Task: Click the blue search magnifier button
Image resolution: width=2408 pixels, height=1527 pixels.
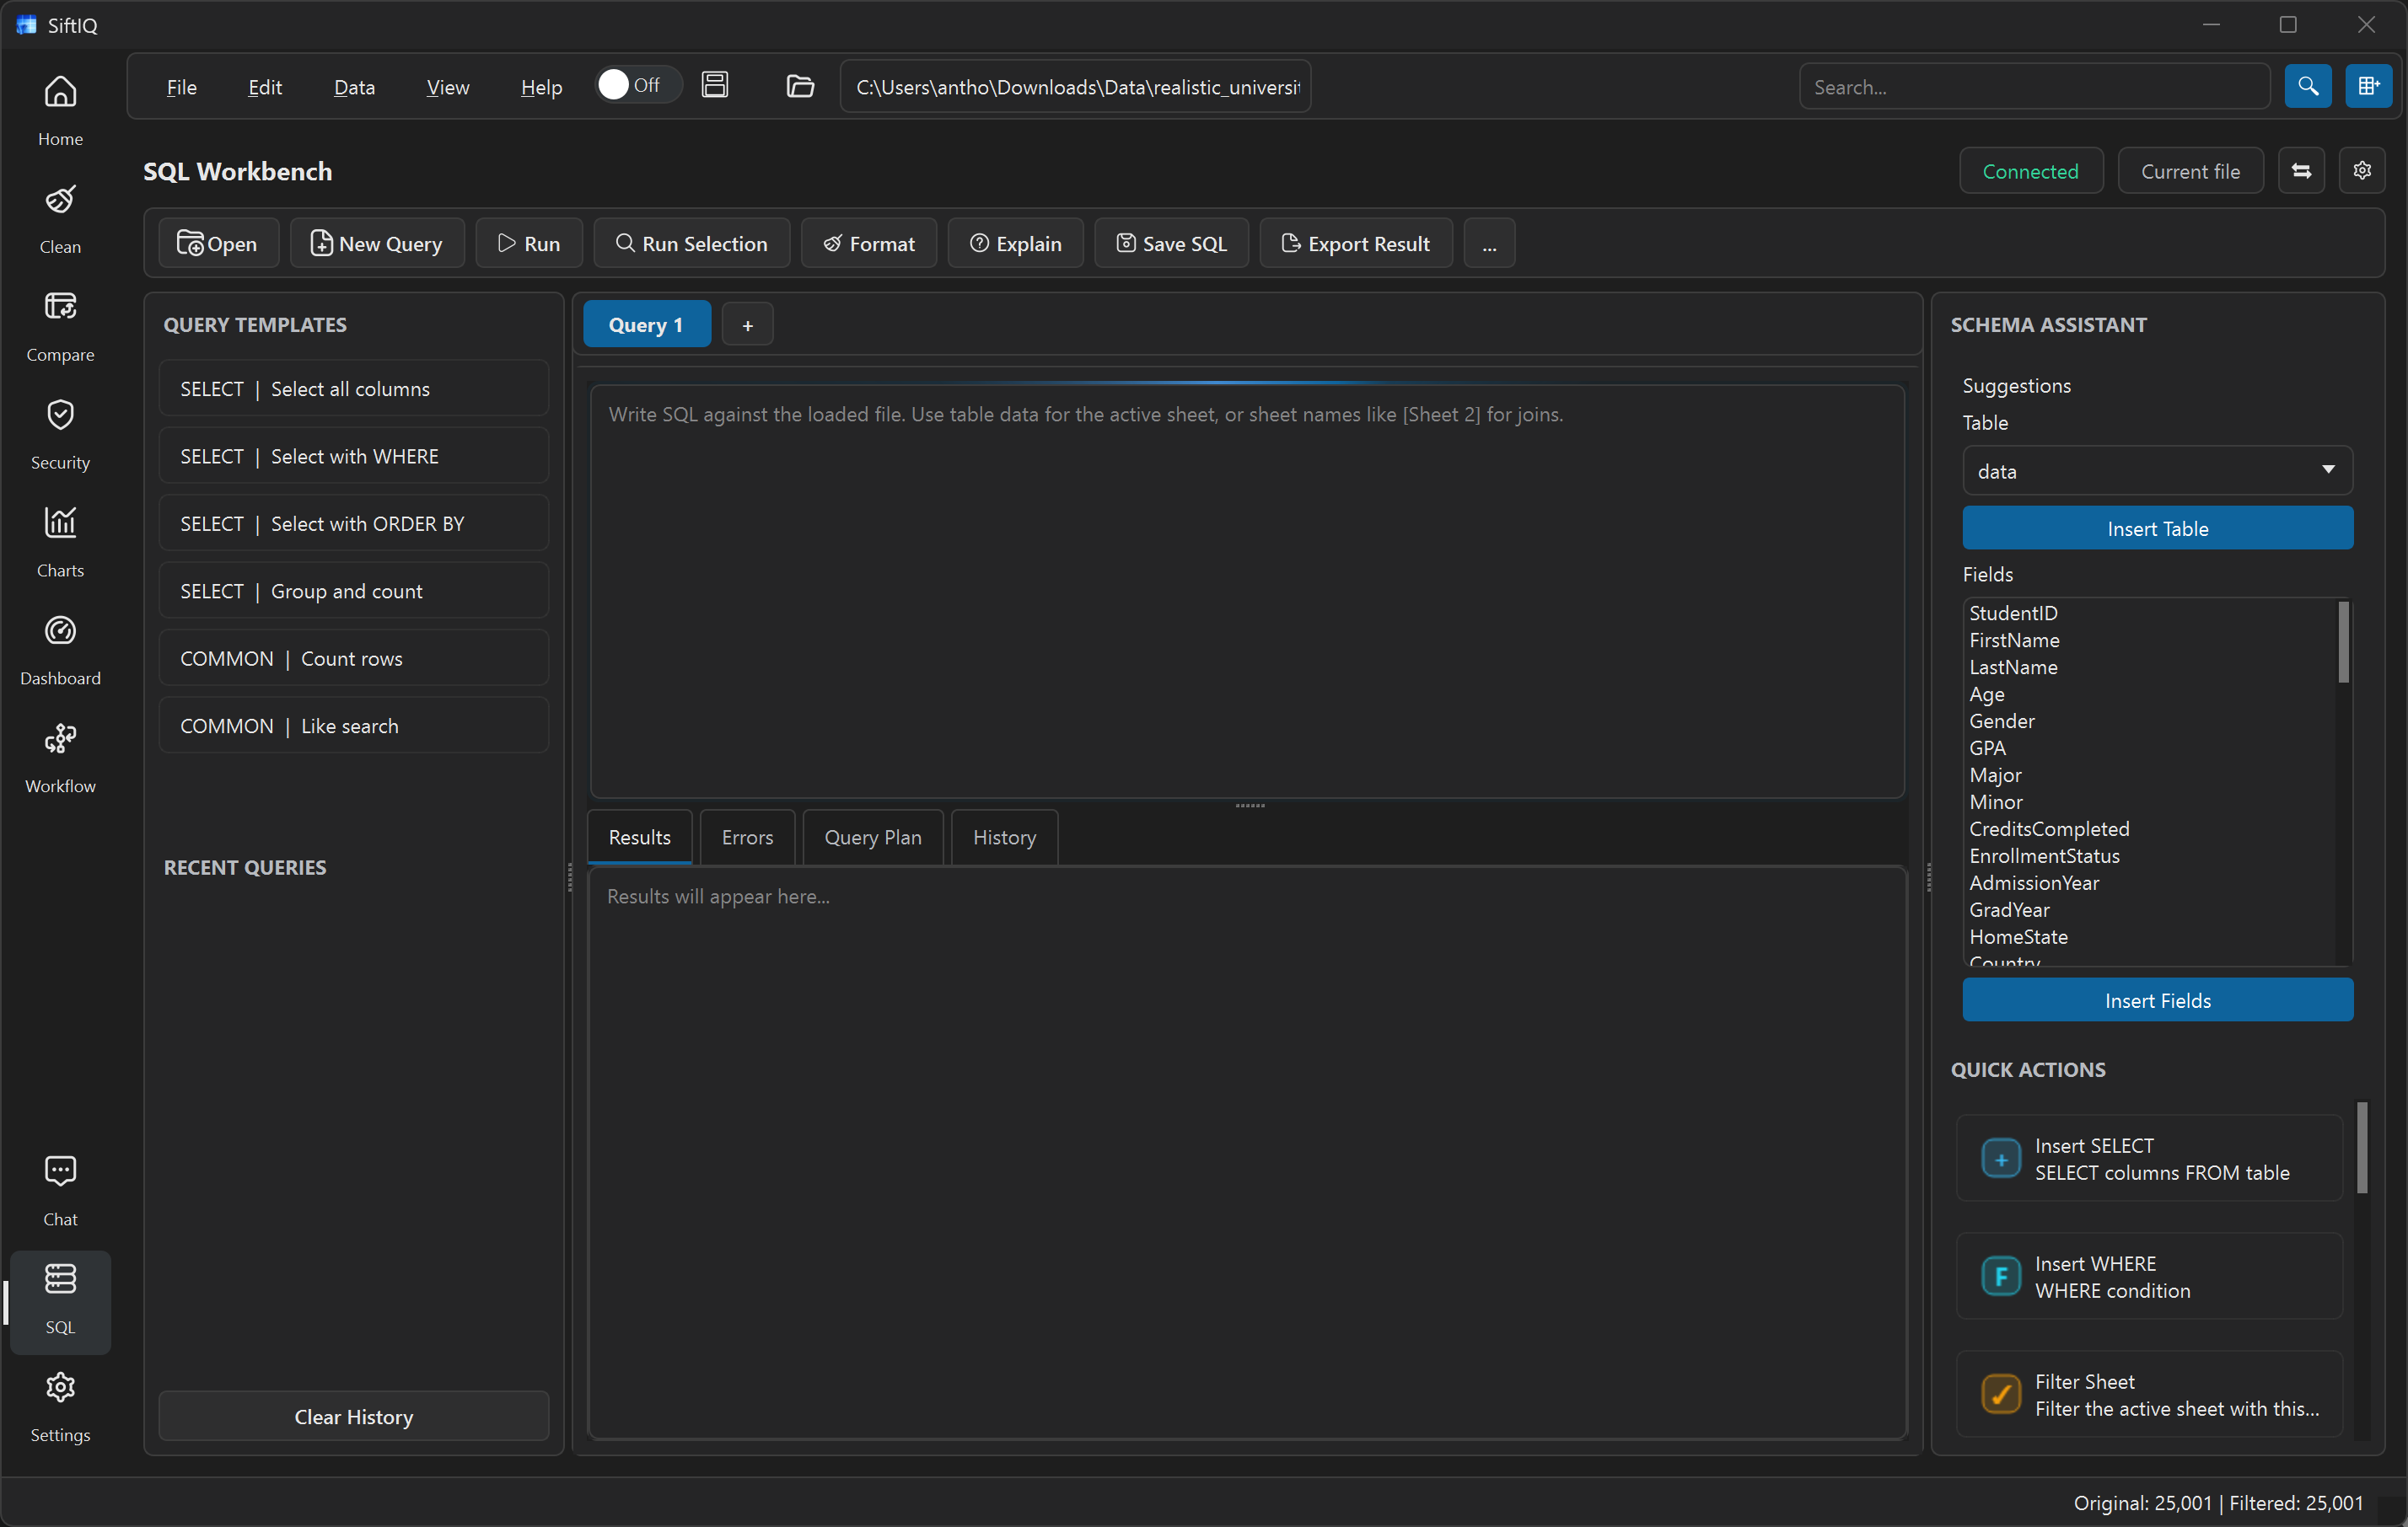Action: click(x=2307, y=86)
